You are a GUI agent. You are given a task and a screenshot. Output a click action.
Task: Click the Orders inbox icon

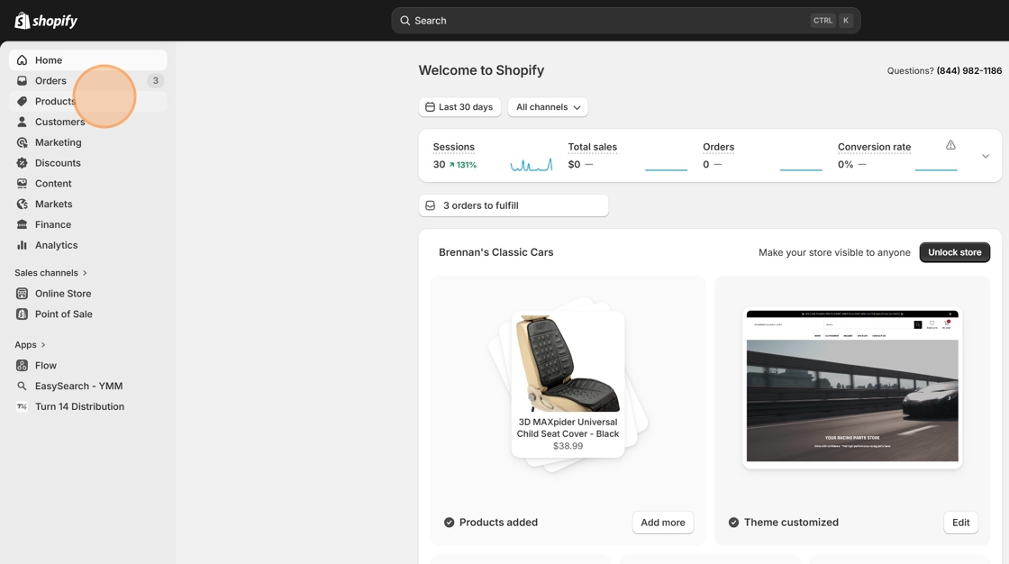22,80
